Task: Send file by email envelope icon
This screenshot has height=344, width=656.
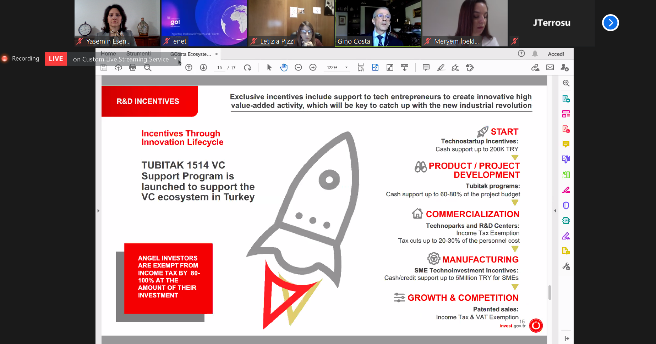Action: click(x=550, y=68)
